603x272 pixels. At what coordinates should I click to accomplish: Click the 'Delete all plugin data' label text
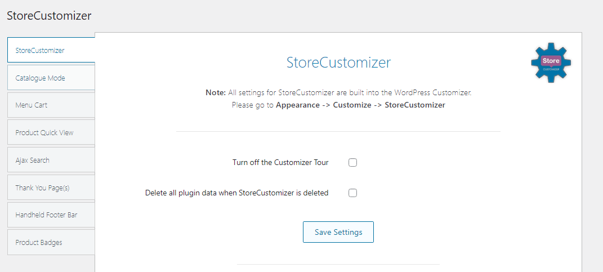[x=236, y=193]
